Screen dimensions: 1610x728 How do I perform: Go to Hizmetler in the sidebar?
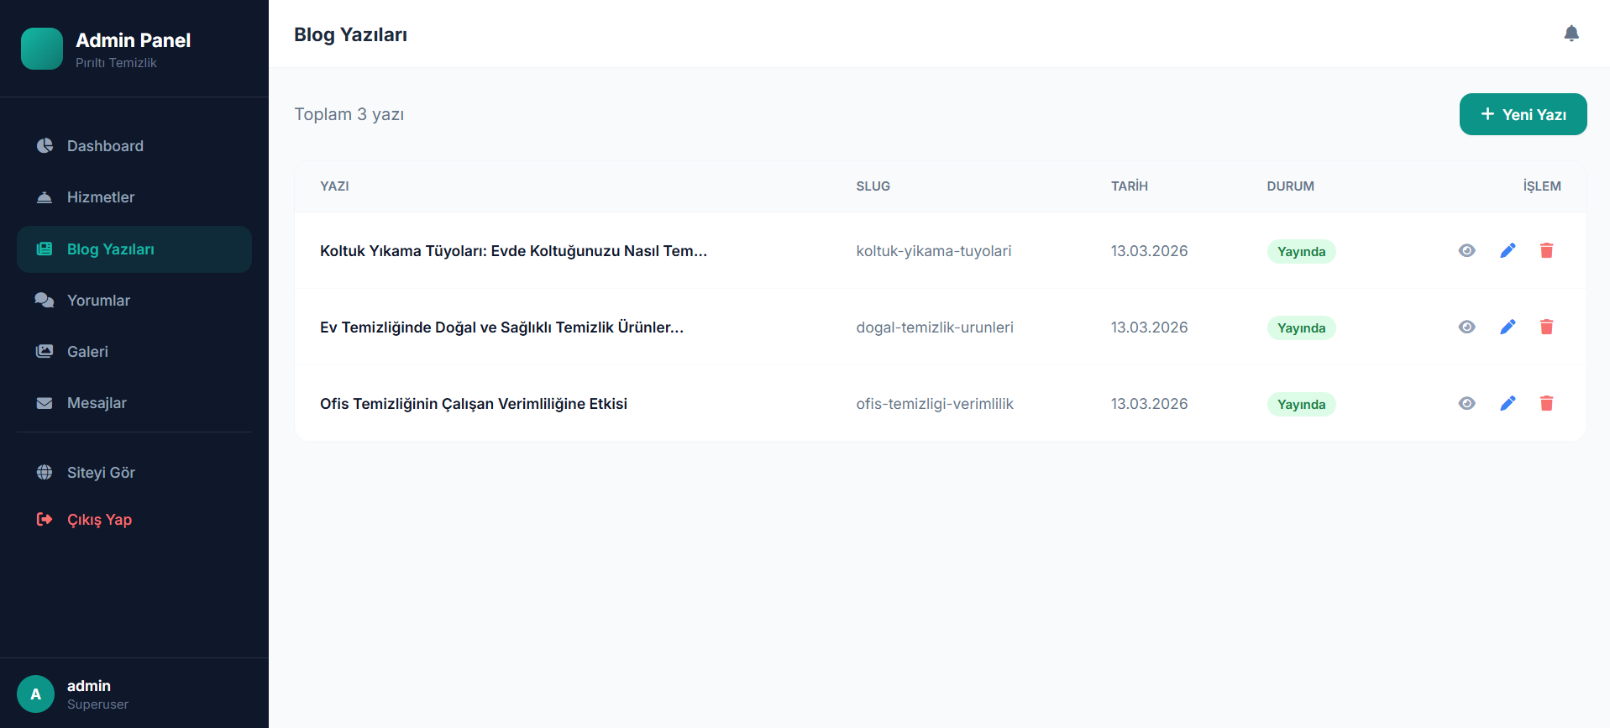pyautogui.click(x=134, y=197)
